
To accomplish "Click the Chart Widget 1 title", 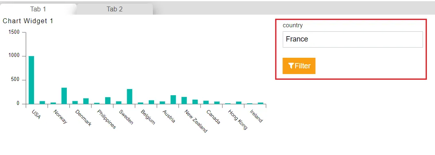I will 28,21.
